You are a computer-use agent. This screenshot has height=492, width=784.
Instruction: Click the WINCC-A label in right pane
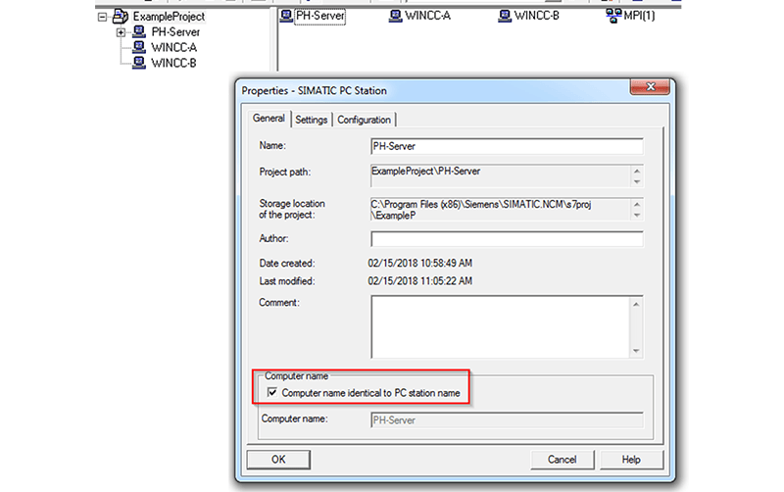[x=428, y=16]
